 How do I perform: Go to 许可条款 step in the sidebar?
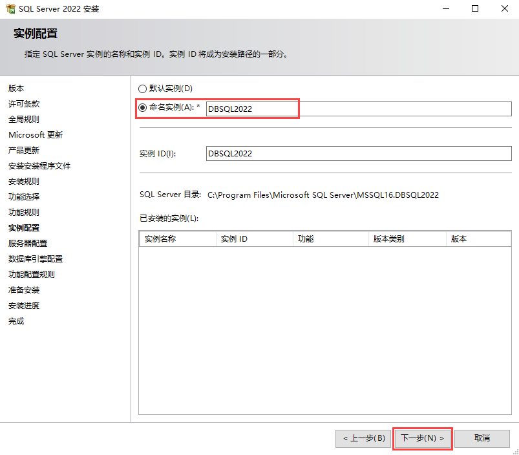(24, 104)
